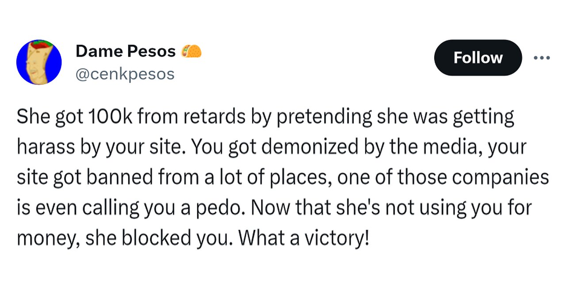This screenshot has width=566, height=291.
Task: Click the tweet line starting "is even calling"
Action: tap(274, 209)
